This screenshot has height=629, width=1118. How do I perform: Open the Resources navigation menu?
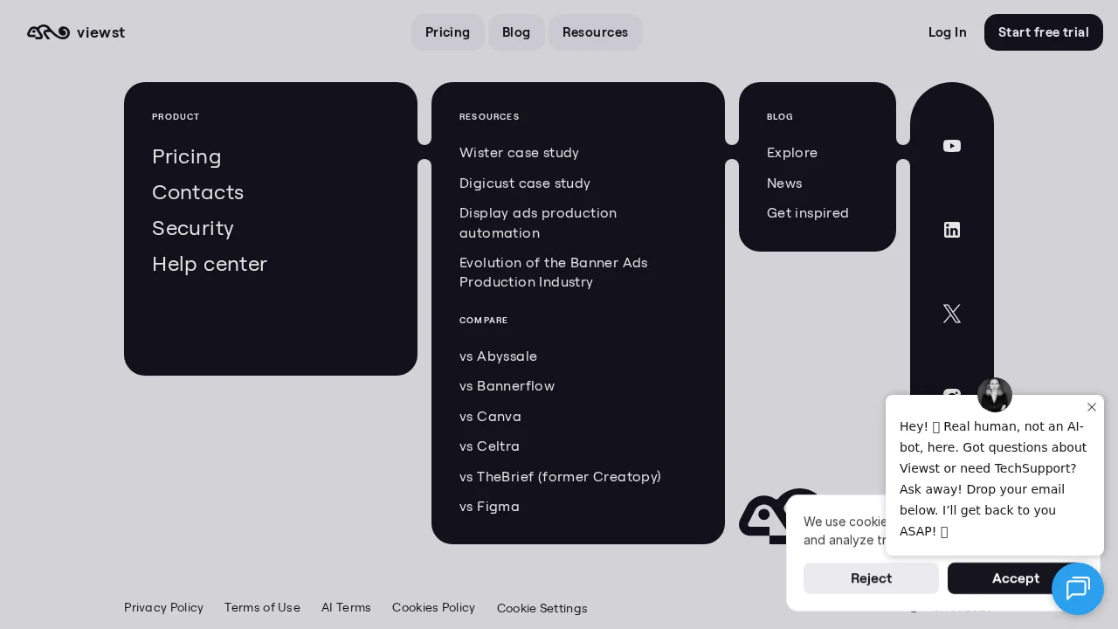595,32
